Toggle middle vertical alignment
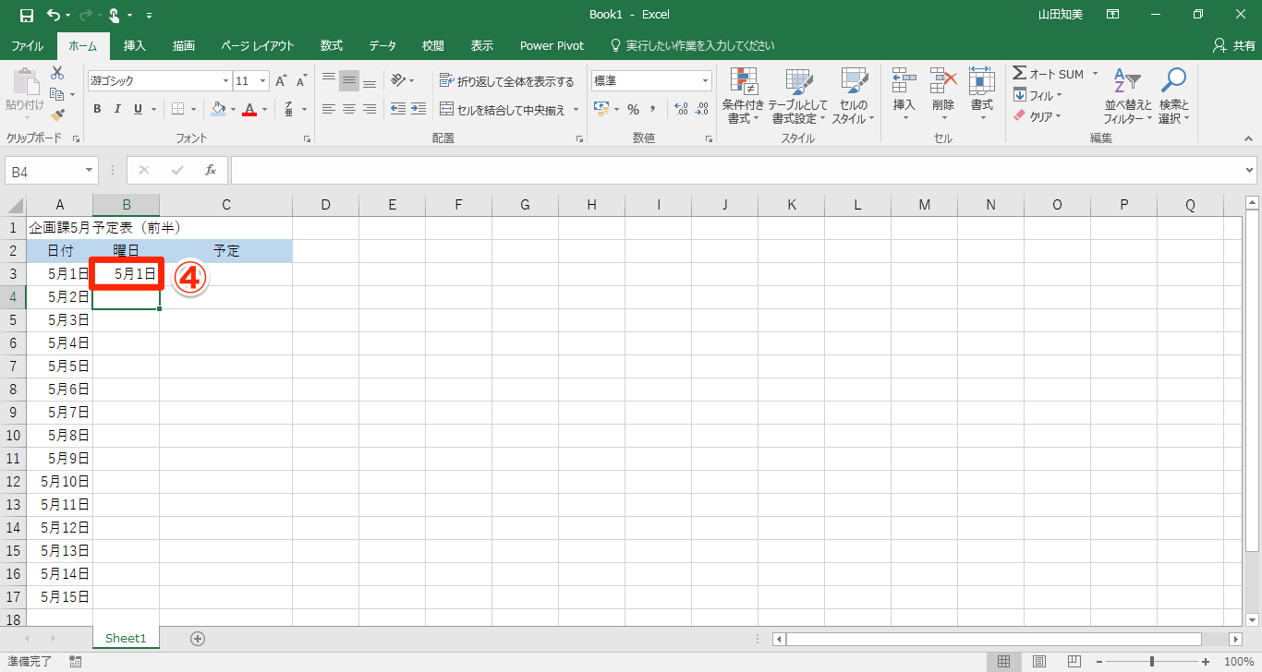The height and width of the screenshot is (672, 1262). coord(349,81)
